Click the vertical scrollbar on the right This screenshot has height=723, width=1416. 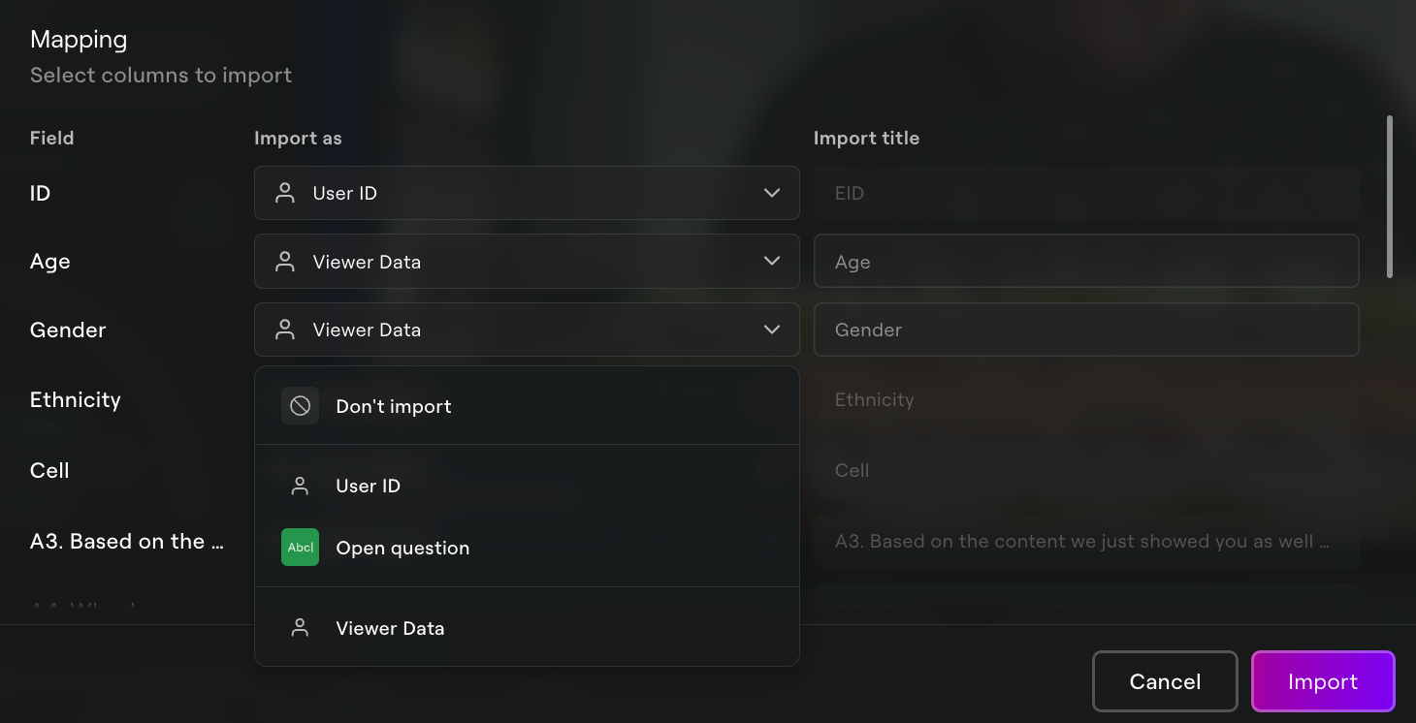[1390, 197]
